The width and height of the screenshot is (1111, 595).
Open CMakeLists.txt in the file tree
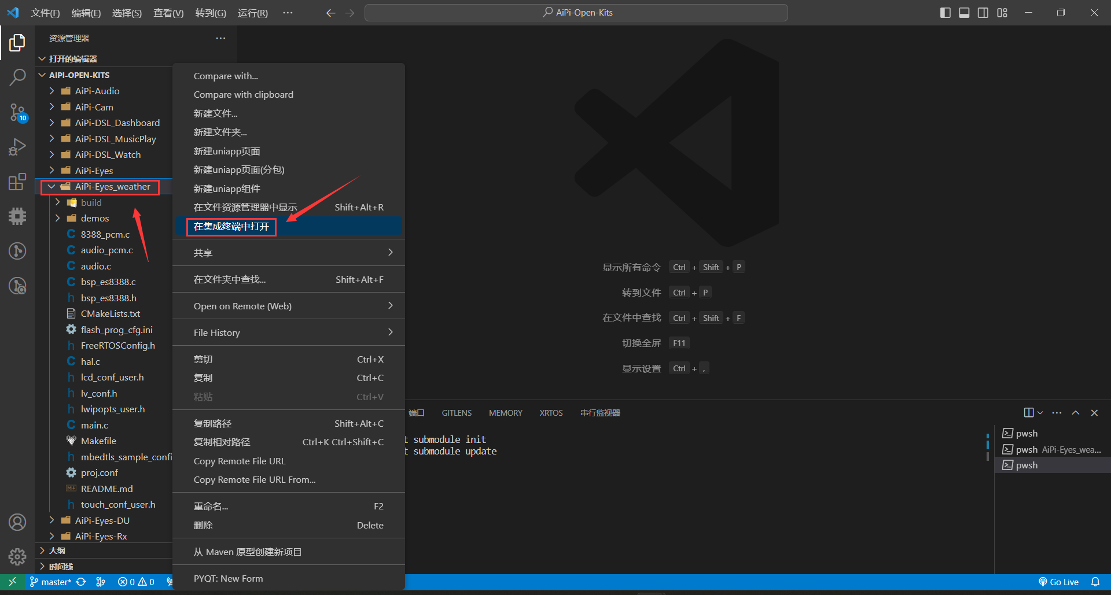(111, 313)
